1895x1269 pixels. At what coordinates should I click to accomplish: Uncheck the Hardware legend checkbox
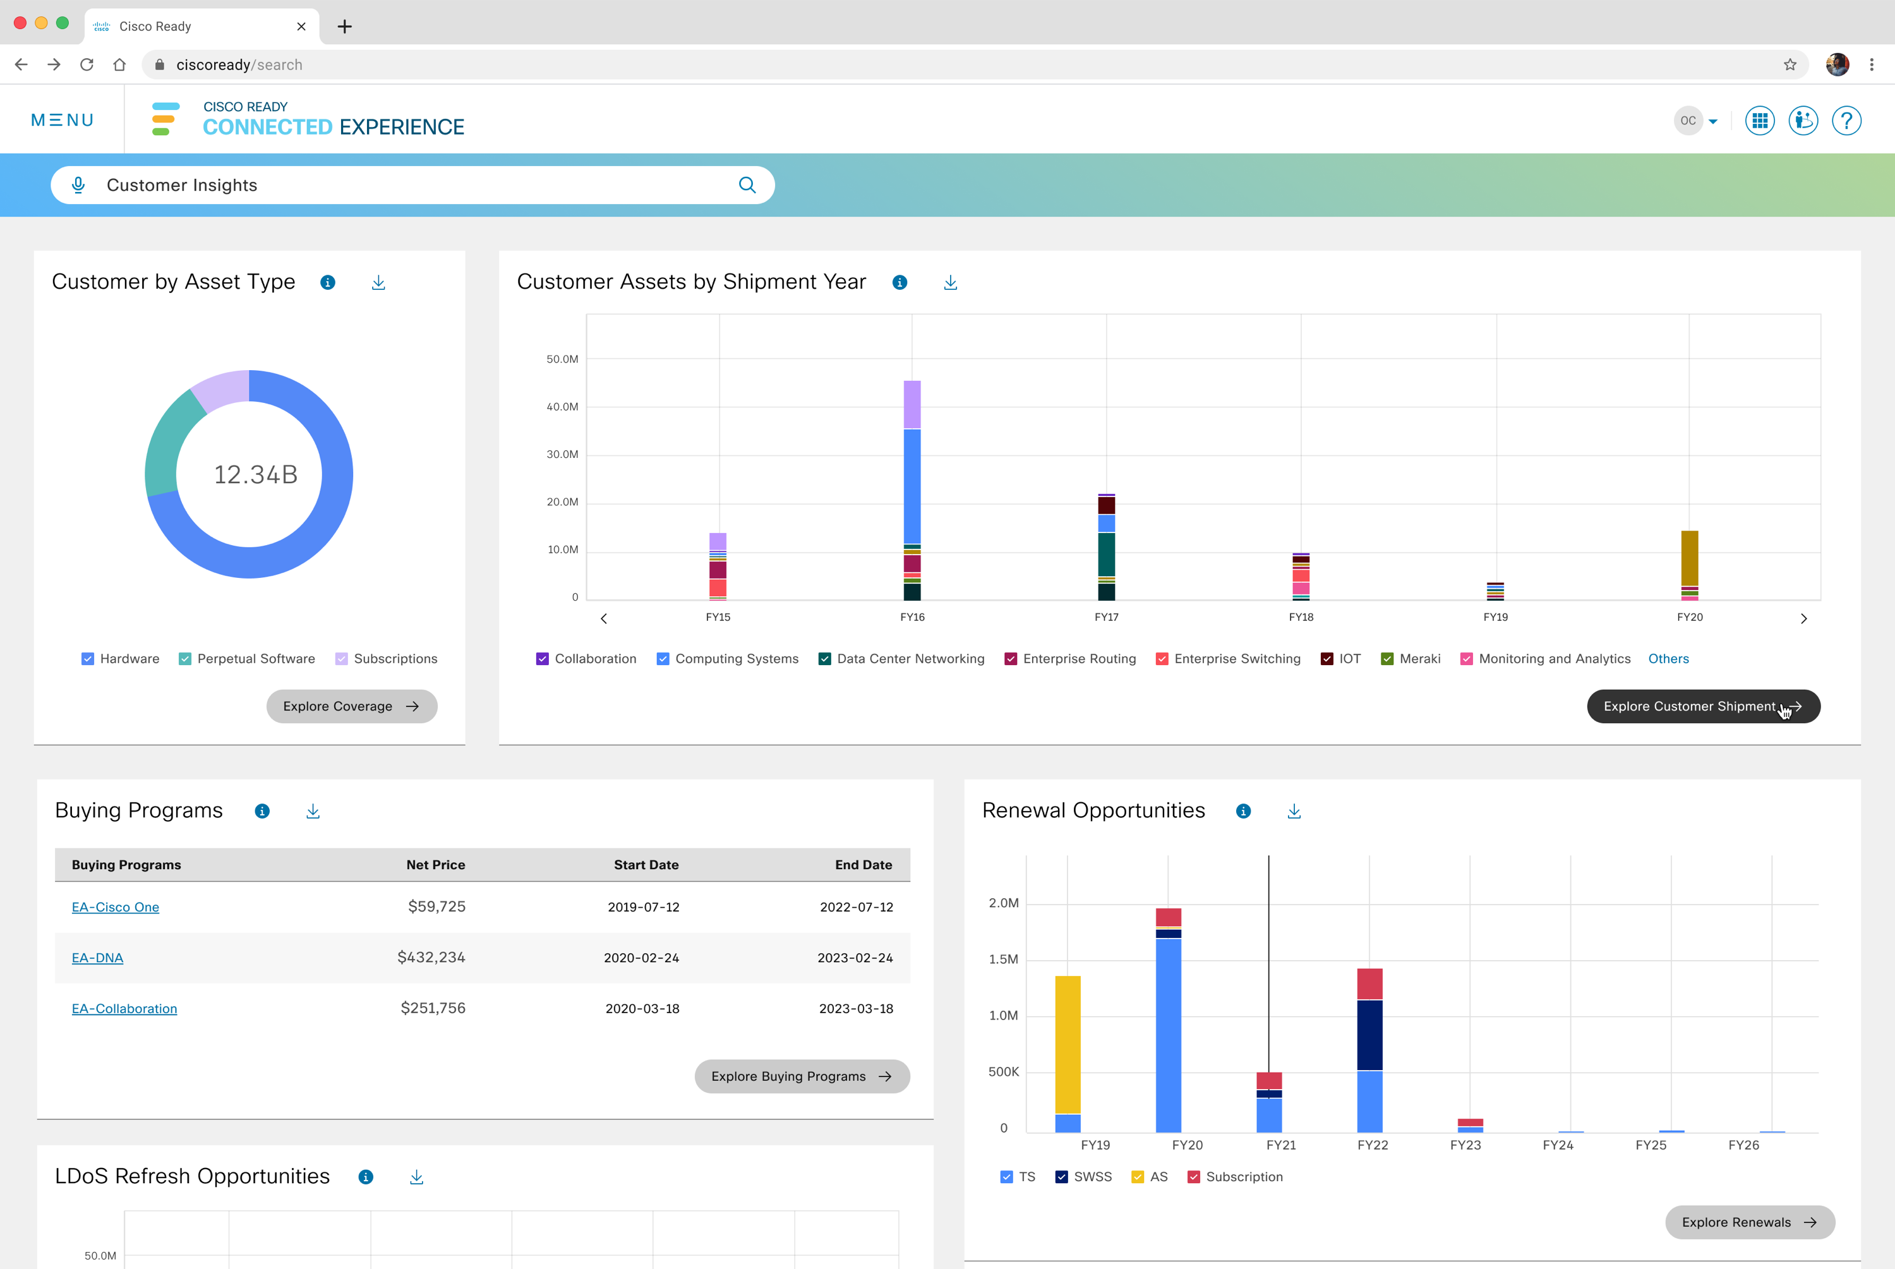(x=88, y=659)
